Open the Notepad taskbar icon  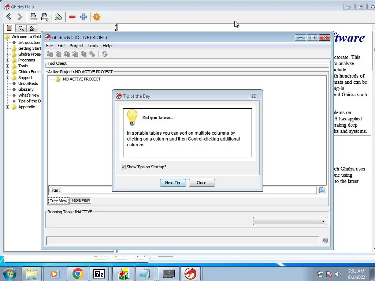coord(145,274)
